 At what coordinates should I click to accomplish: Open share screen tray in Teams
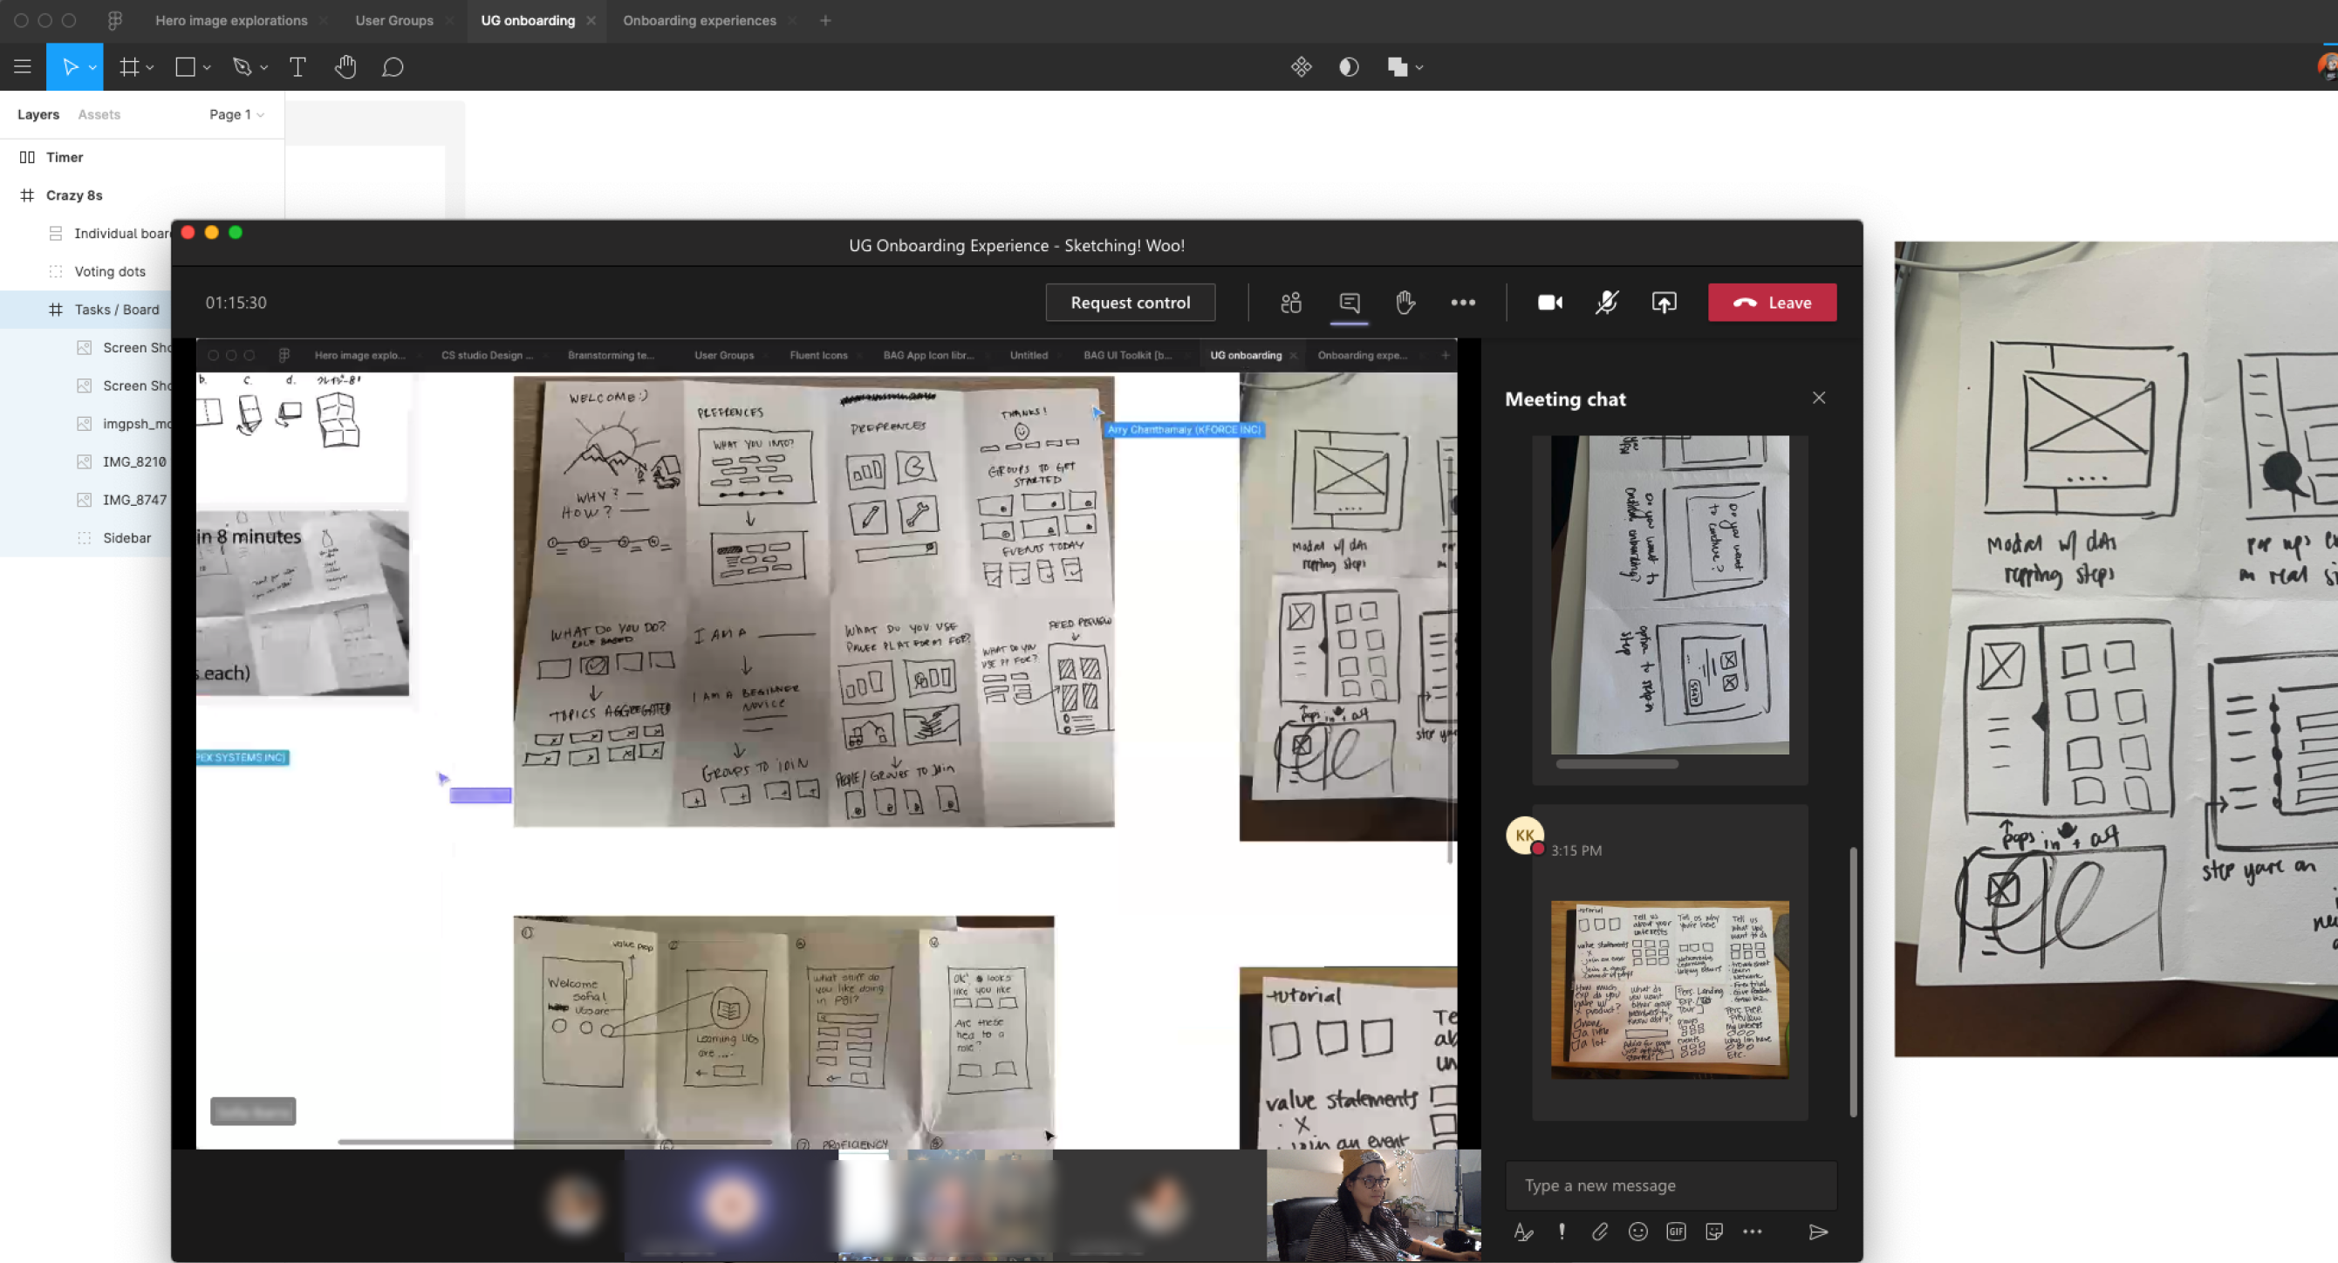point(1664,302)
